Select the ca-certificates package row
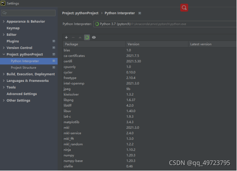The image size is (237, 171). [150, 56]
